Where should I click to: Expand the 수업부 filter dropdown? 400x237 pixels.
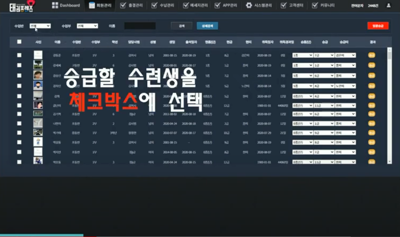click(x=87, y=26)
